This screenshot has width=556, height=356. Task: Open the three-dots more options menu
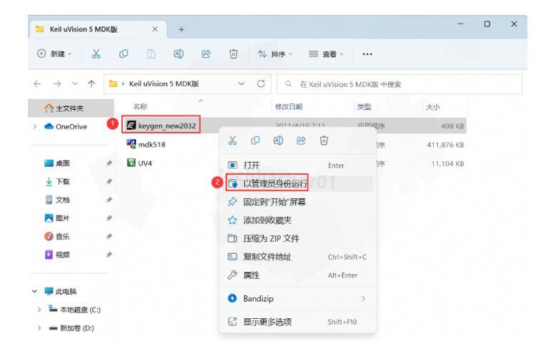coord(367,54)
